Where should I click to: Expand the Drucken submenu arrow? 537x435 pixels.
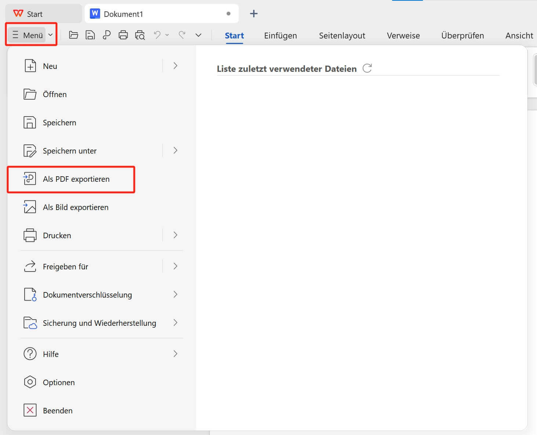[175, 235]
